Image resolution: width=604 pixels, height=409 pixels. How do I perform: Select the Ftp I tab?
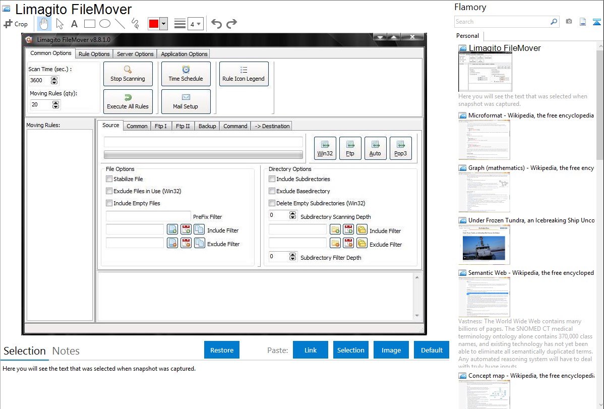click(x=161, y=126)
